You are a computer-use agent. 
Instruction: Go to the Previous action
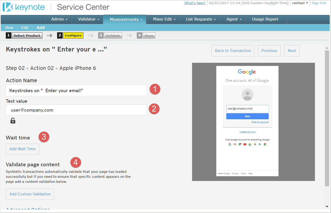(x=269, y=51)
